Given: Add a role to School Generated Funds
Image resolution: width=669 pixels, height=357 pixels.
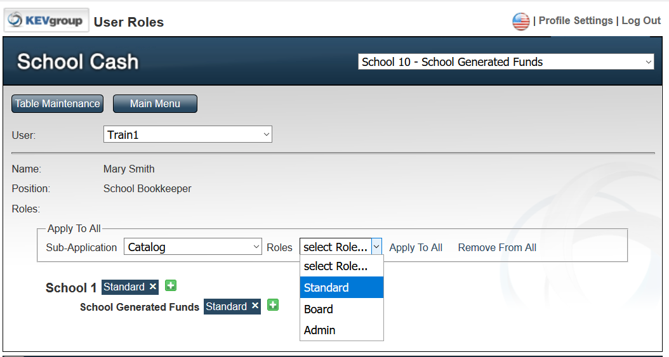Looking at the screenshot, I should coord(273,304).
